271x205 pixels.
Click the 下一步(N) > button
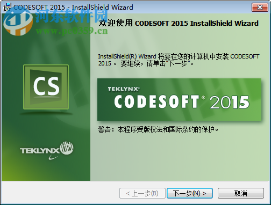tap(190, 193)
